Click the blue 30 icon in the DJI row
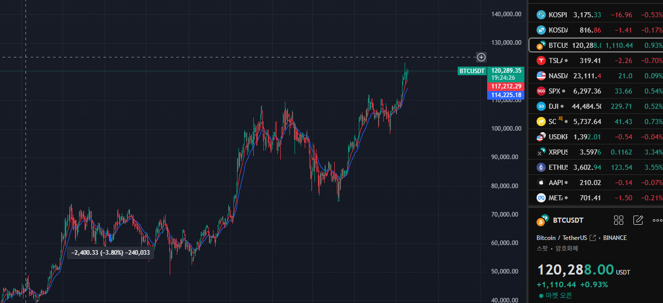Viewport: 663px width, 303px height. (x=541, y=106)
